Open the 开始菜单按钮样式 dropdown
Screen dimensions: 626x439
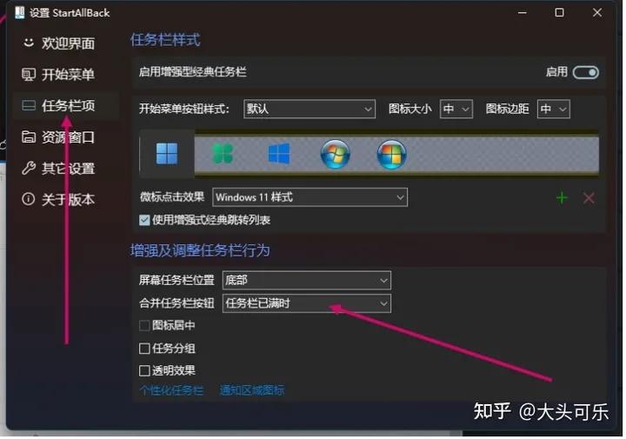(x=309, y=109)
